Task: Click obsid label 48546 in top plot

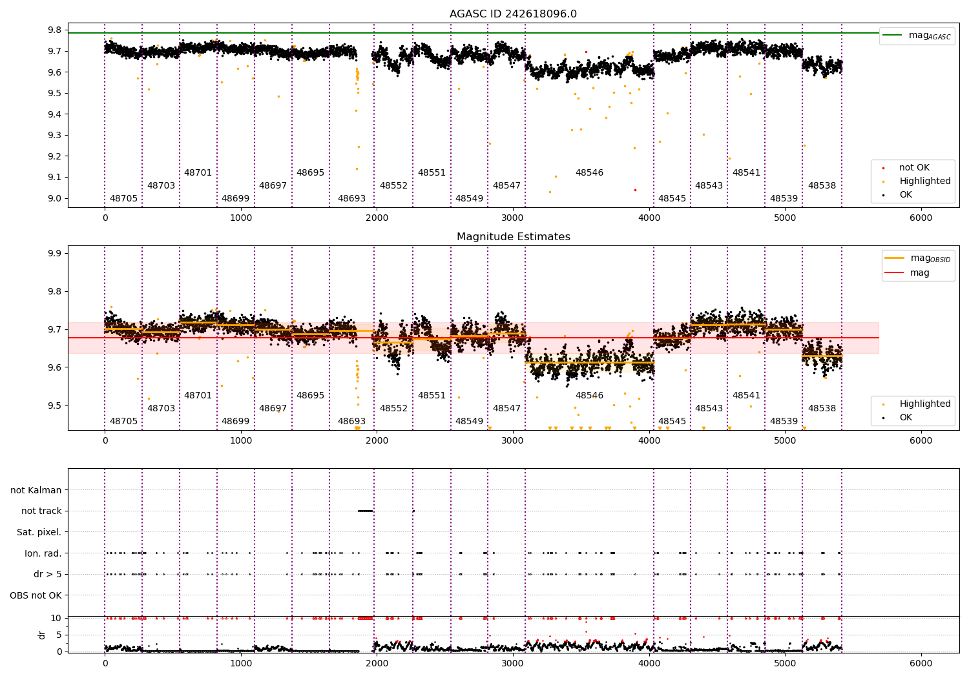Action: click(589, 172)
